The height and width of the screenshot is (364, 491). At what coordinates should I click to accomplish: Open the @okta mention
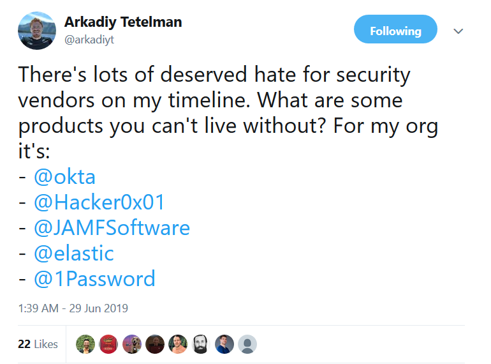coord(66,177)
